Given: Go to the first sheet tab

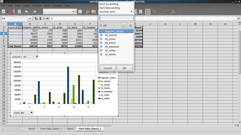Looking at the screenshot, I should (3, 129).
